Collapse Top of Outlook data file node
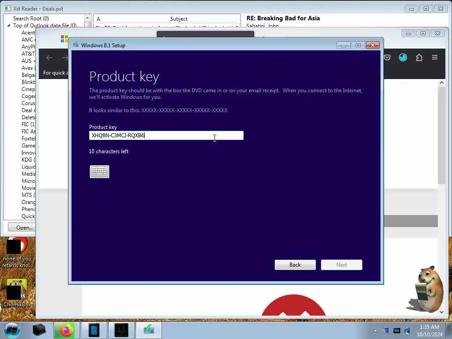The image size is (452, 339). click(9, 25)
